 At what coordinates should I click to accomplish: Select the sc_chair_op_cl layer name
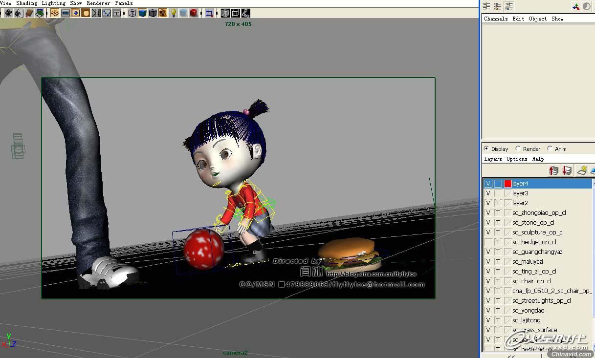pos(532,281)
